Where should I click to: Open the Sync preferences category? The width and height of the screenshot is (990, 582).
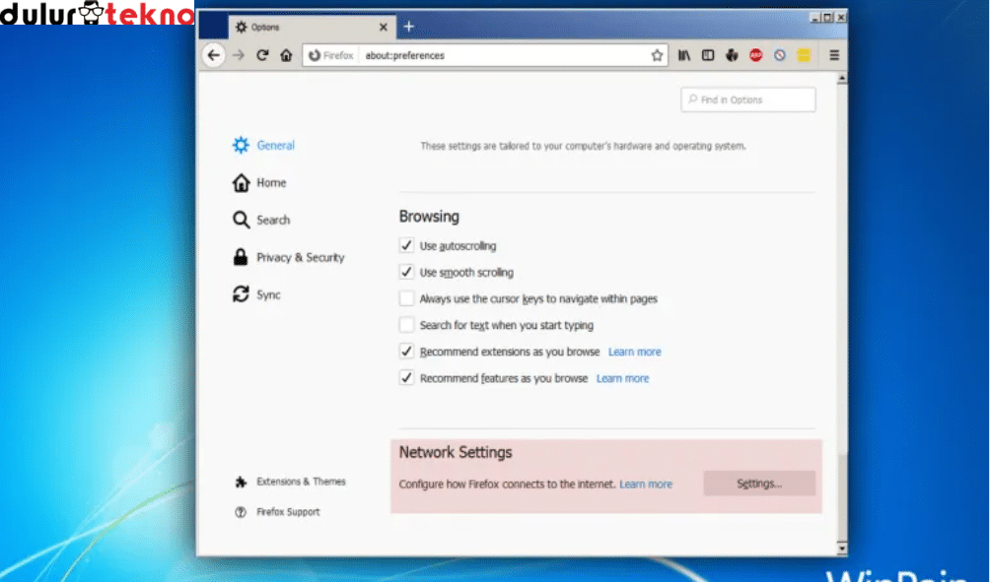coord(256,294)
